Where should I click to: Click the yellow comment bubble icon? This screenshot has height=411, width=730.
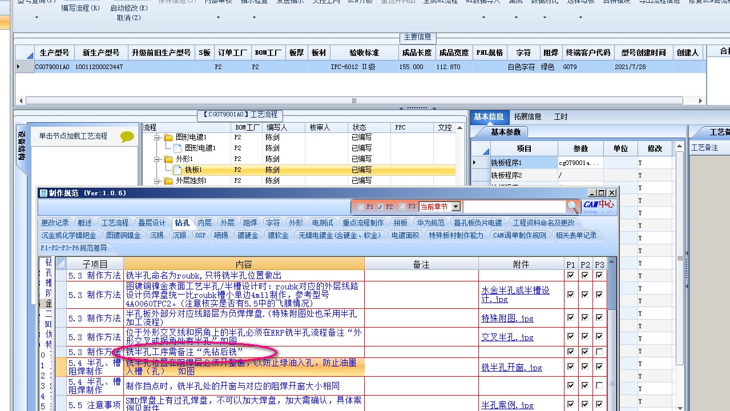click(x=127, y=137)
